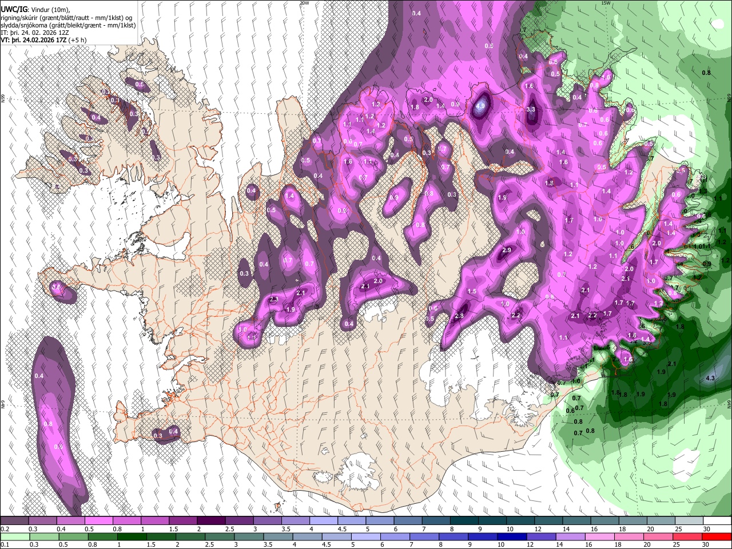The image size is (732, 549).
Task: Pick the dark green 1–1.5 swatch in lower legend
Action: point(130,536)
